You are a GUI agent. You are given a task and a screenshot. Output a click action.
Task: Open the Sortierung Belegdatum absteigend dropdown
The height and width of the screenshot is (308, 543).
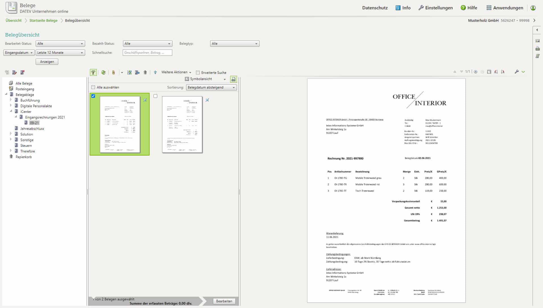pos(211,87)
